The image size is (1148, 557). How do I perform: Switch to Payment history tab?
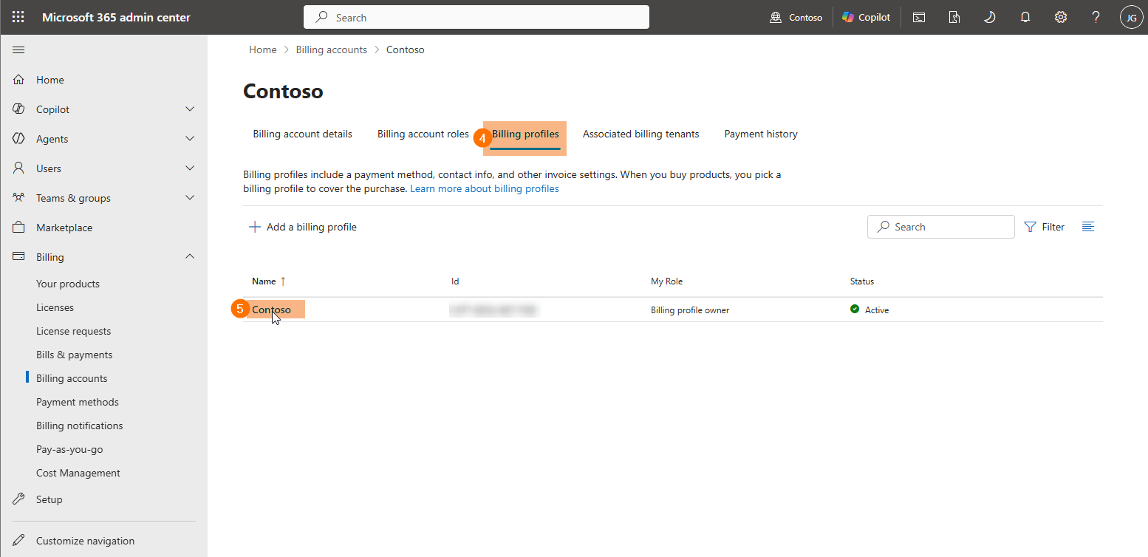761,134
